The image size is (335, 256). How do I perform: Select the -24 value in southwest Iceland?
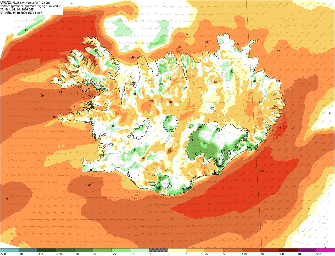134,149
